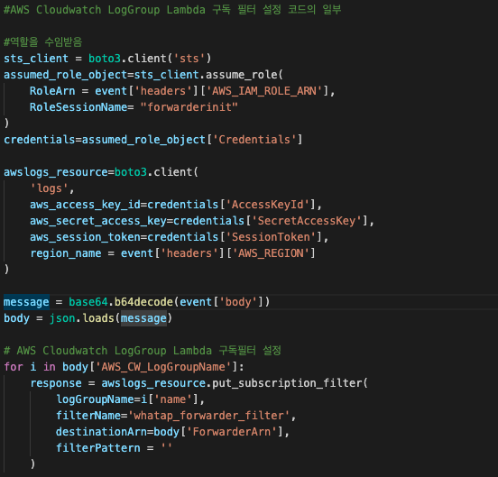Click 'json' in the json.loads call

[62, 318]
